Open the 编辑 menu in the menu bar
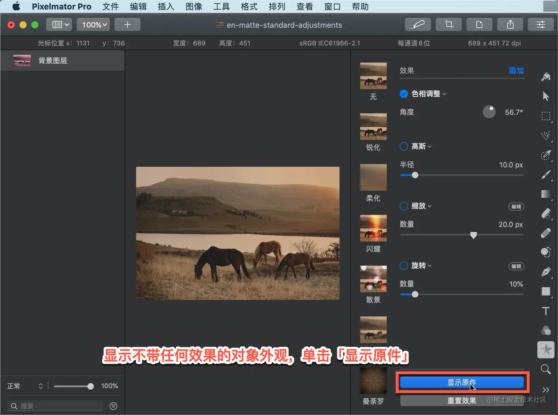 point(138,7)
